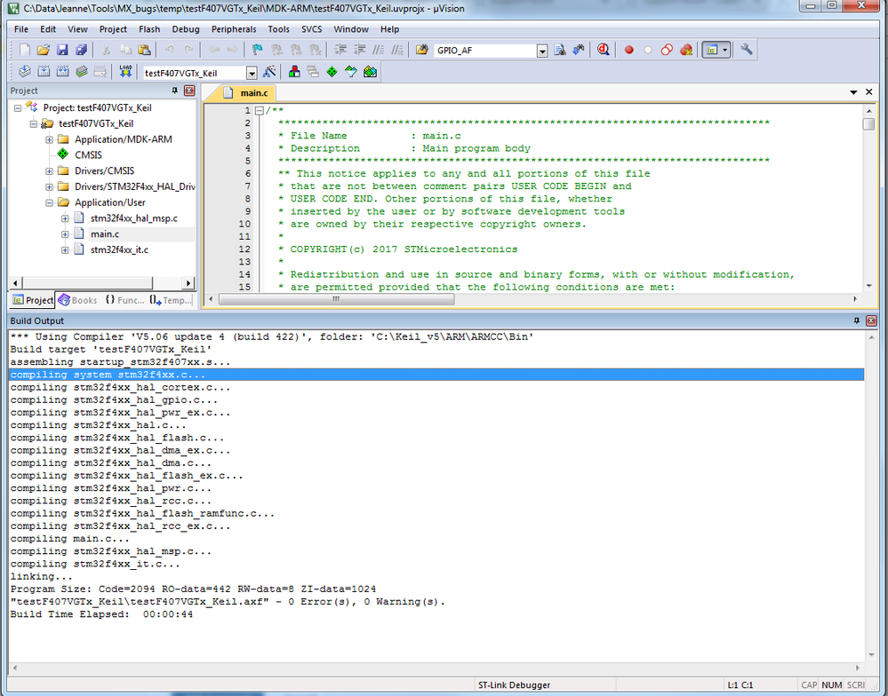Open the target selection dropdown arrow

click(x=252, y=73)
